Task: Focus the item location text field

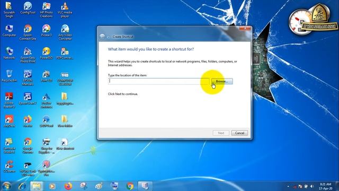Action: (x=159, y=81)
